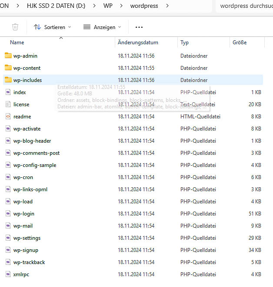Open the three-dots more options menu
Viewport: 273px width, 287px height.
(x=139, y=27)
